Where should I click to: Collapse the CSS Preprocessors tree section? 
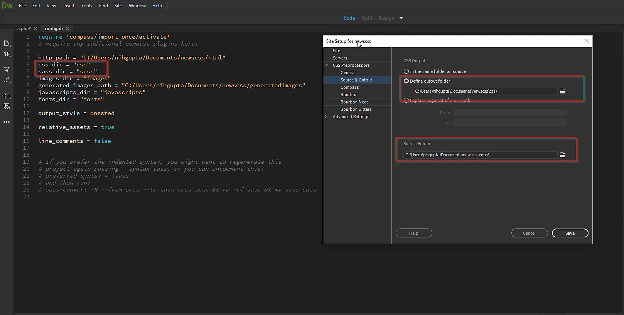[x=327, y=65]
